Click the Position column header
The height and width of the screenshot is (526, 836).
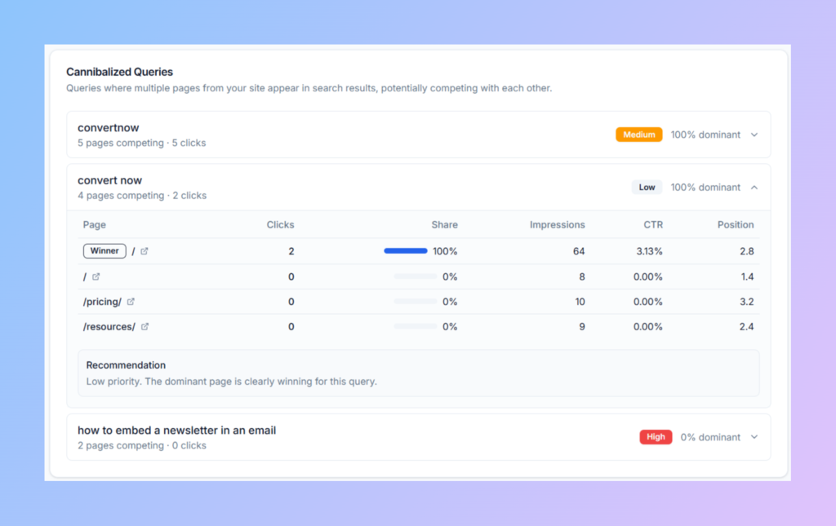(736, 224)
